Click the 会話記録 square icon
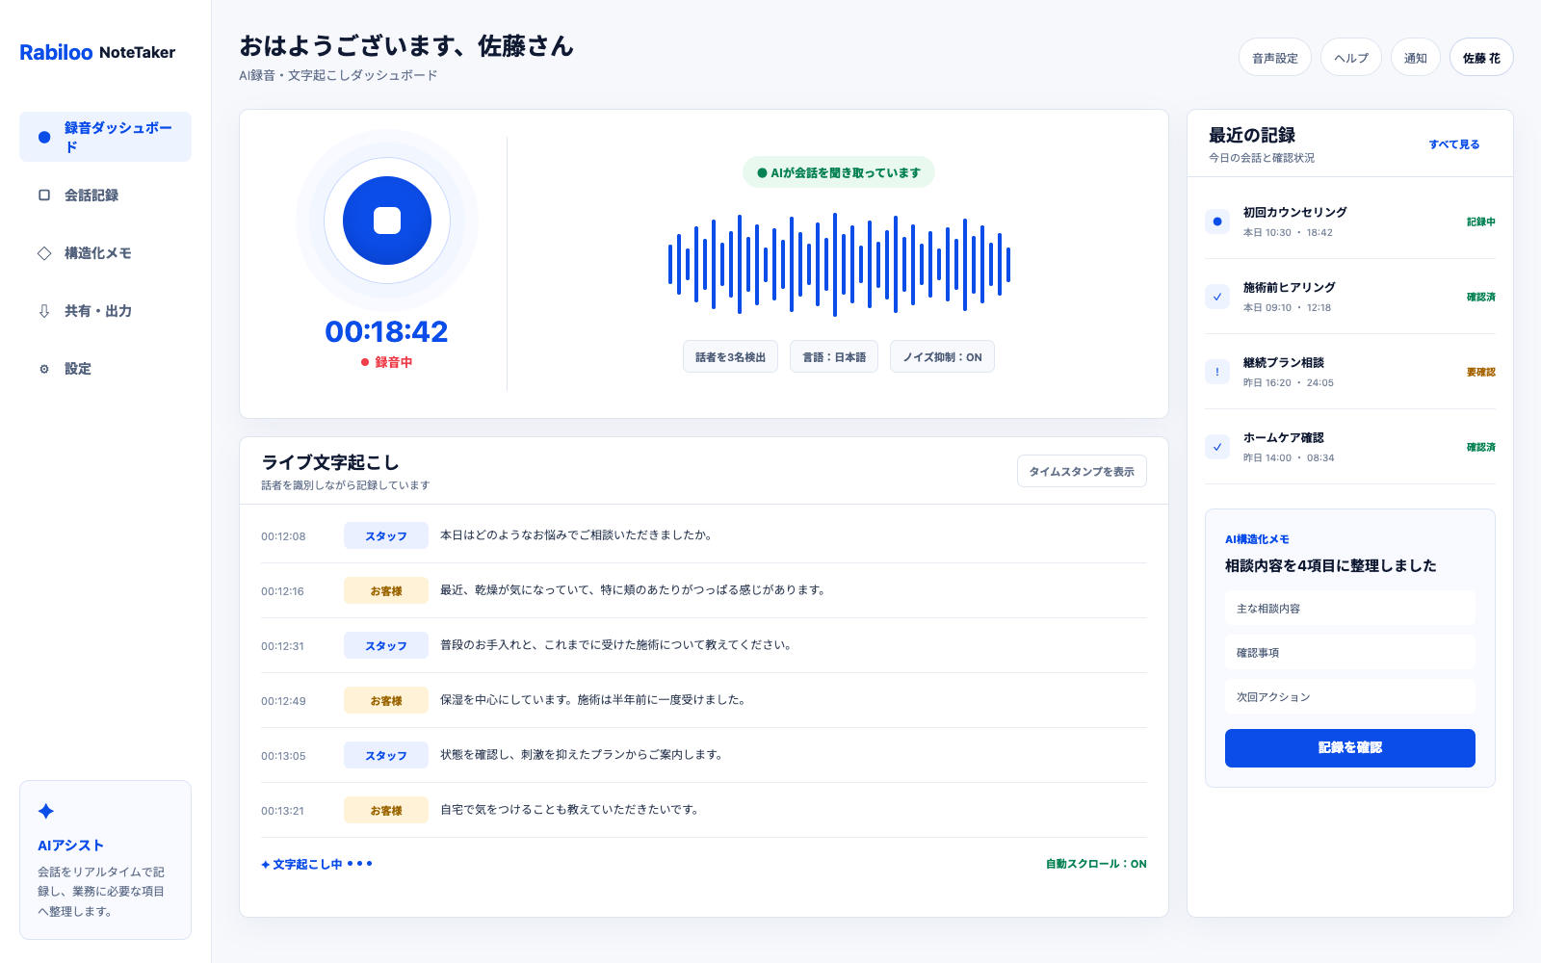Viewport: 1541px width, 963px height. (x=44, y=195)
